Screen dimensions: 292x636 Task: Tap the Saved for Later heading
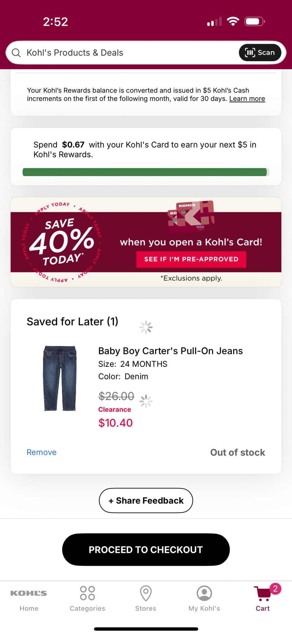[x=72, y=322]
